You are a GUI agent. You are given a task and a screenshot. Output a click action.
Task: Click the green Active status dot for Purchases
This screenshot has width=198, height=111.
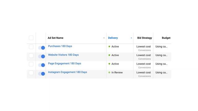pos(109,47)
